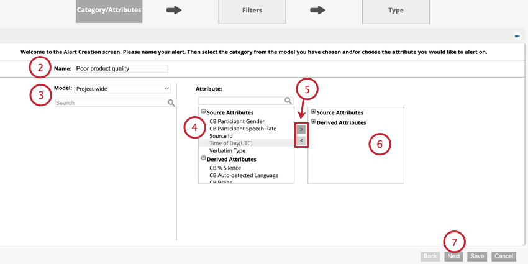
Task: Click the Model search magnifier icon
Action: (171, 103)
